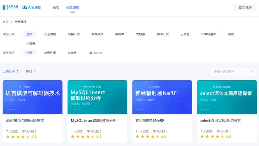This screenshot has height=146, width=259.
Task: Filter by 大咖秀 in 课程标签
Action: coord(72,53)
